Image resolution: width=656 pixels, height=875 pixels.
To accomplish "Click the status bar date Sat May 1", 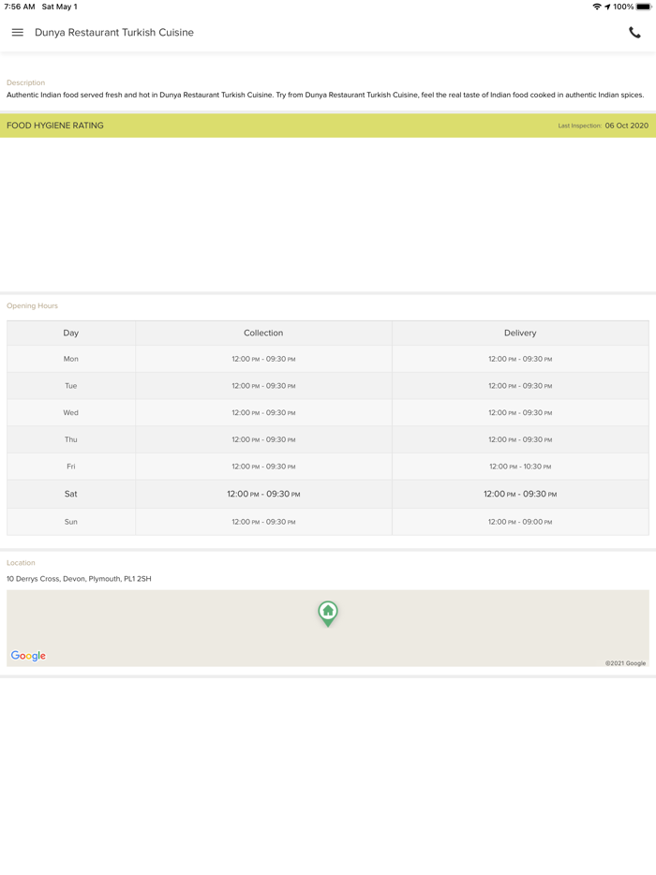I will 60,7.
